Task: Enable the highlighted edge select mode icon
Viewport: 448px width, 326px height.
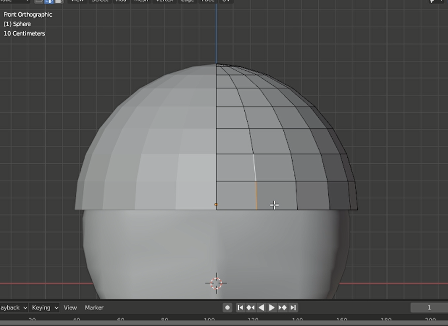Action: click(x=49, y=1)
